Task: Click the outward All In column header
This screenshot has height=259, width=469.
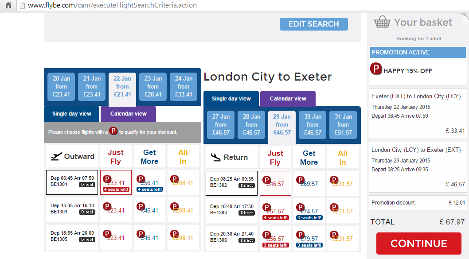Action: point(183,157)
